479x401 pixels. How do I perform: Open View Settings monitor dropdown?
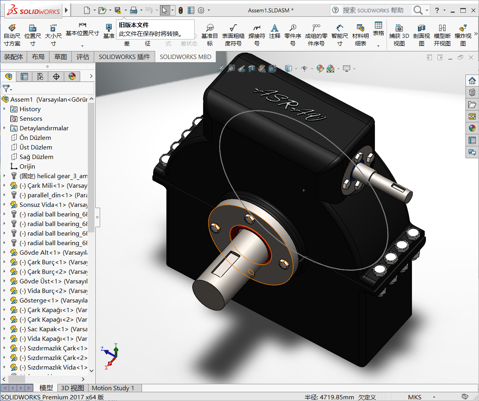click(x=354, y=69)
